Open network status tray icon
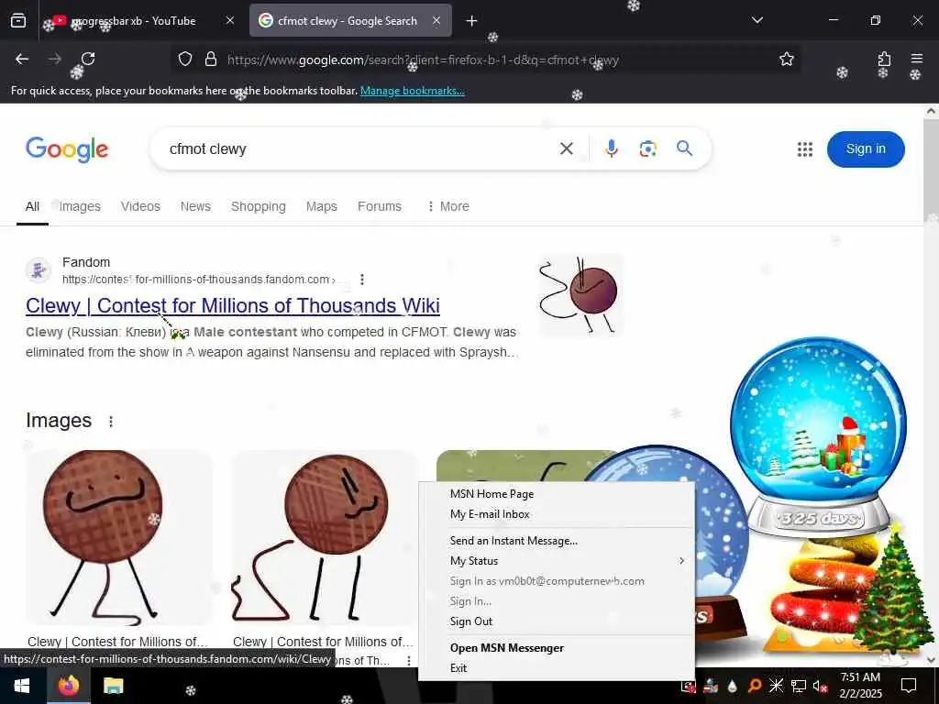939x704 pixels. pyautogui.click(x=799, y=686)
